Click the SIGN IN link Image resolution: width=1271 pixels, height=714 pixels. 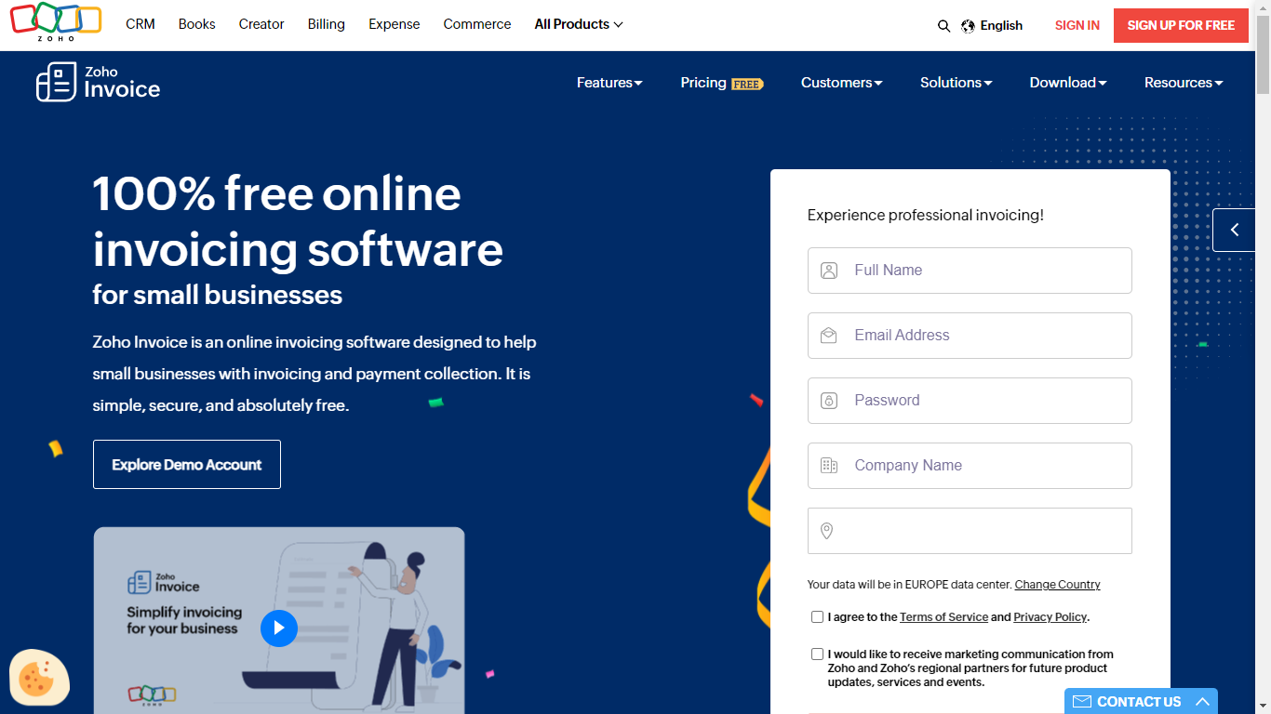point(1077,25)
